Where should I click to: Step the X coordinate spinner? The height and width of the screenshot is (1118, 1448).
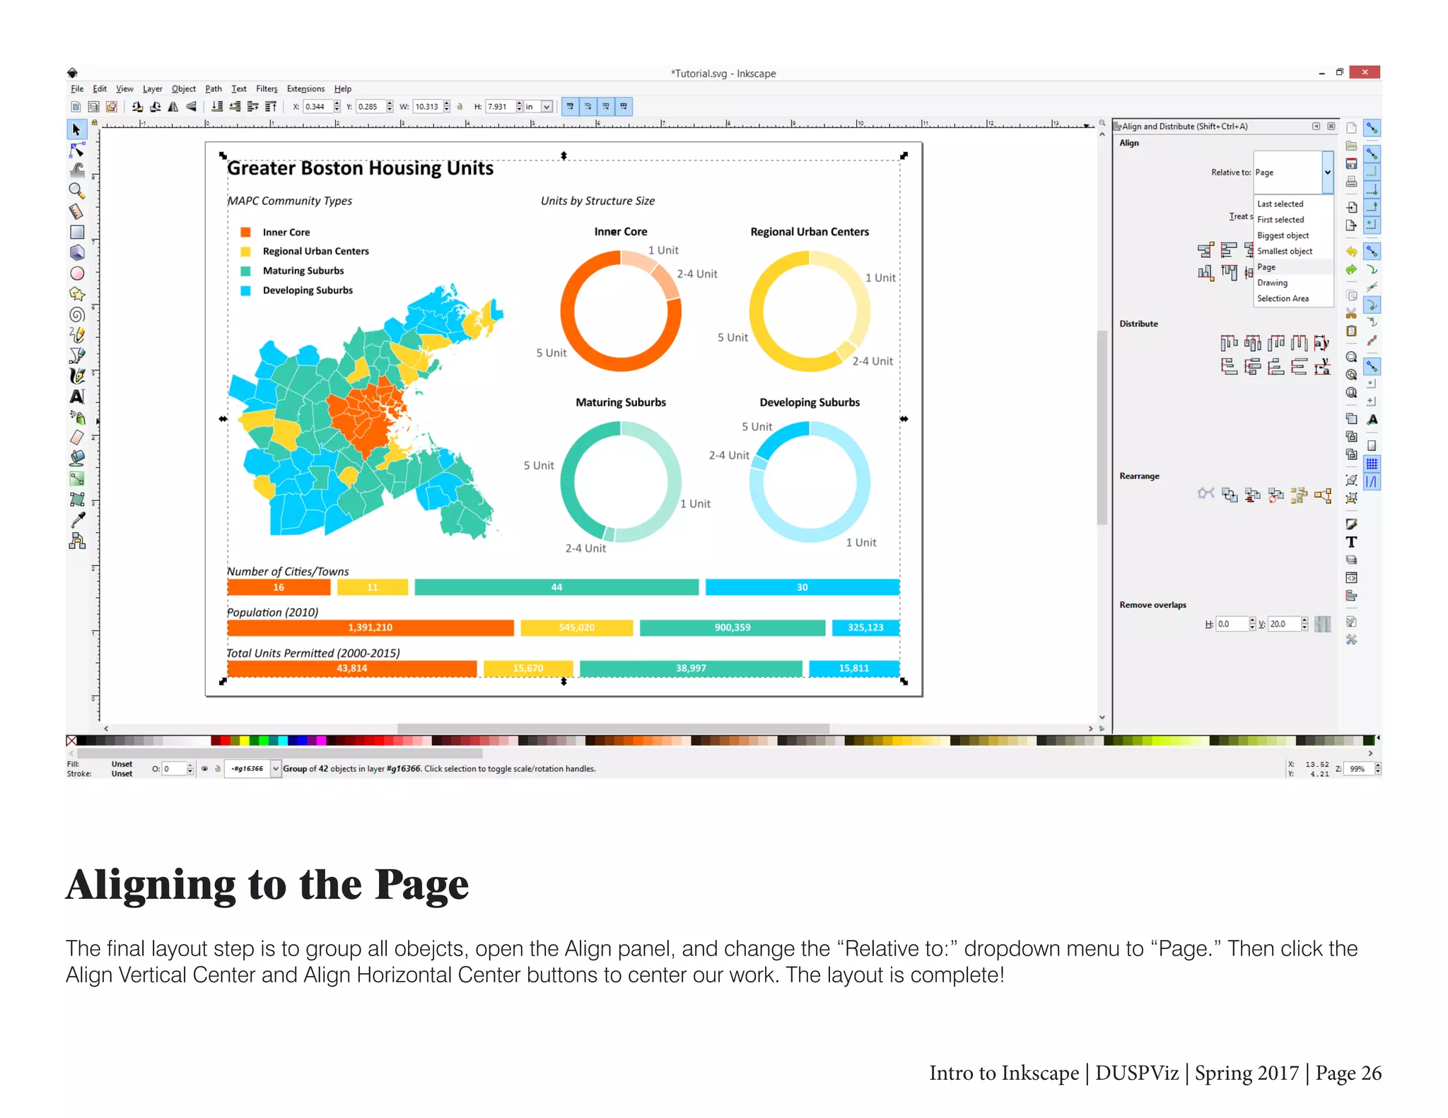click(x=337, y=107)
